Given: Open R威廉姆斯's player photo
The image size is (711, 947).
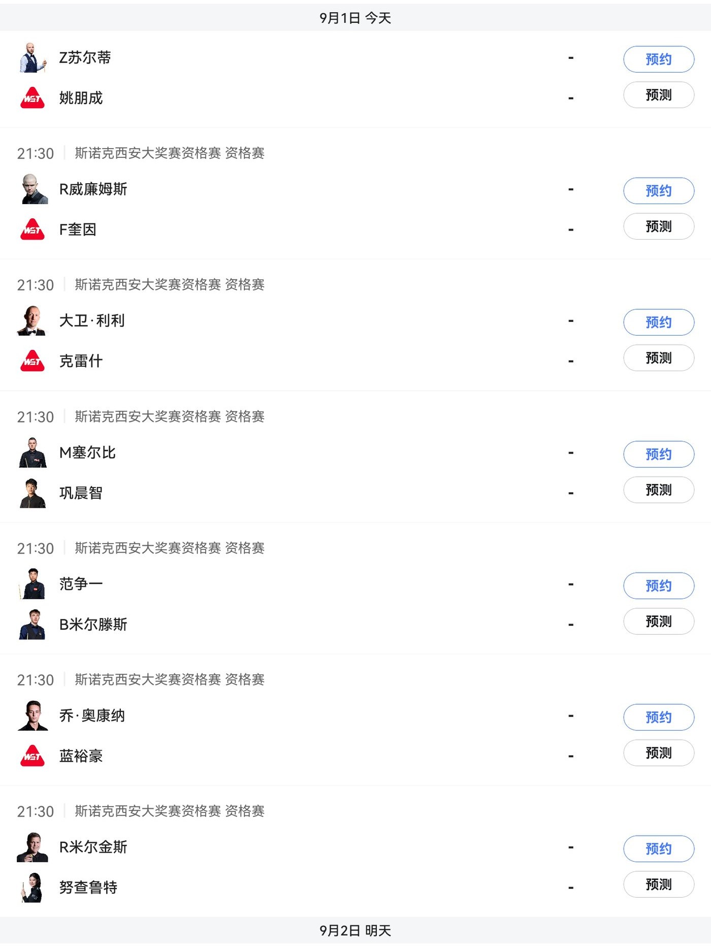Looking at the screenshot, I should [x=33, y=189].
